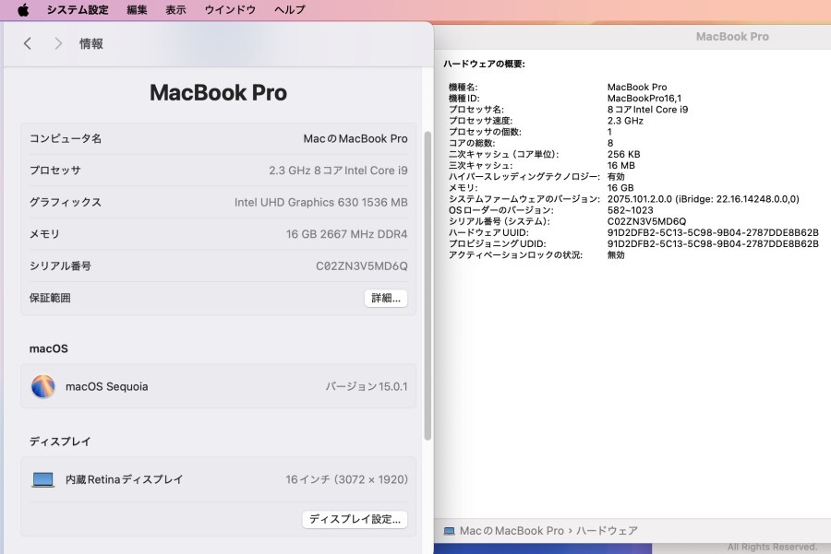
Task: Click the serial number in the settings pane
Action: coord(361,266)
